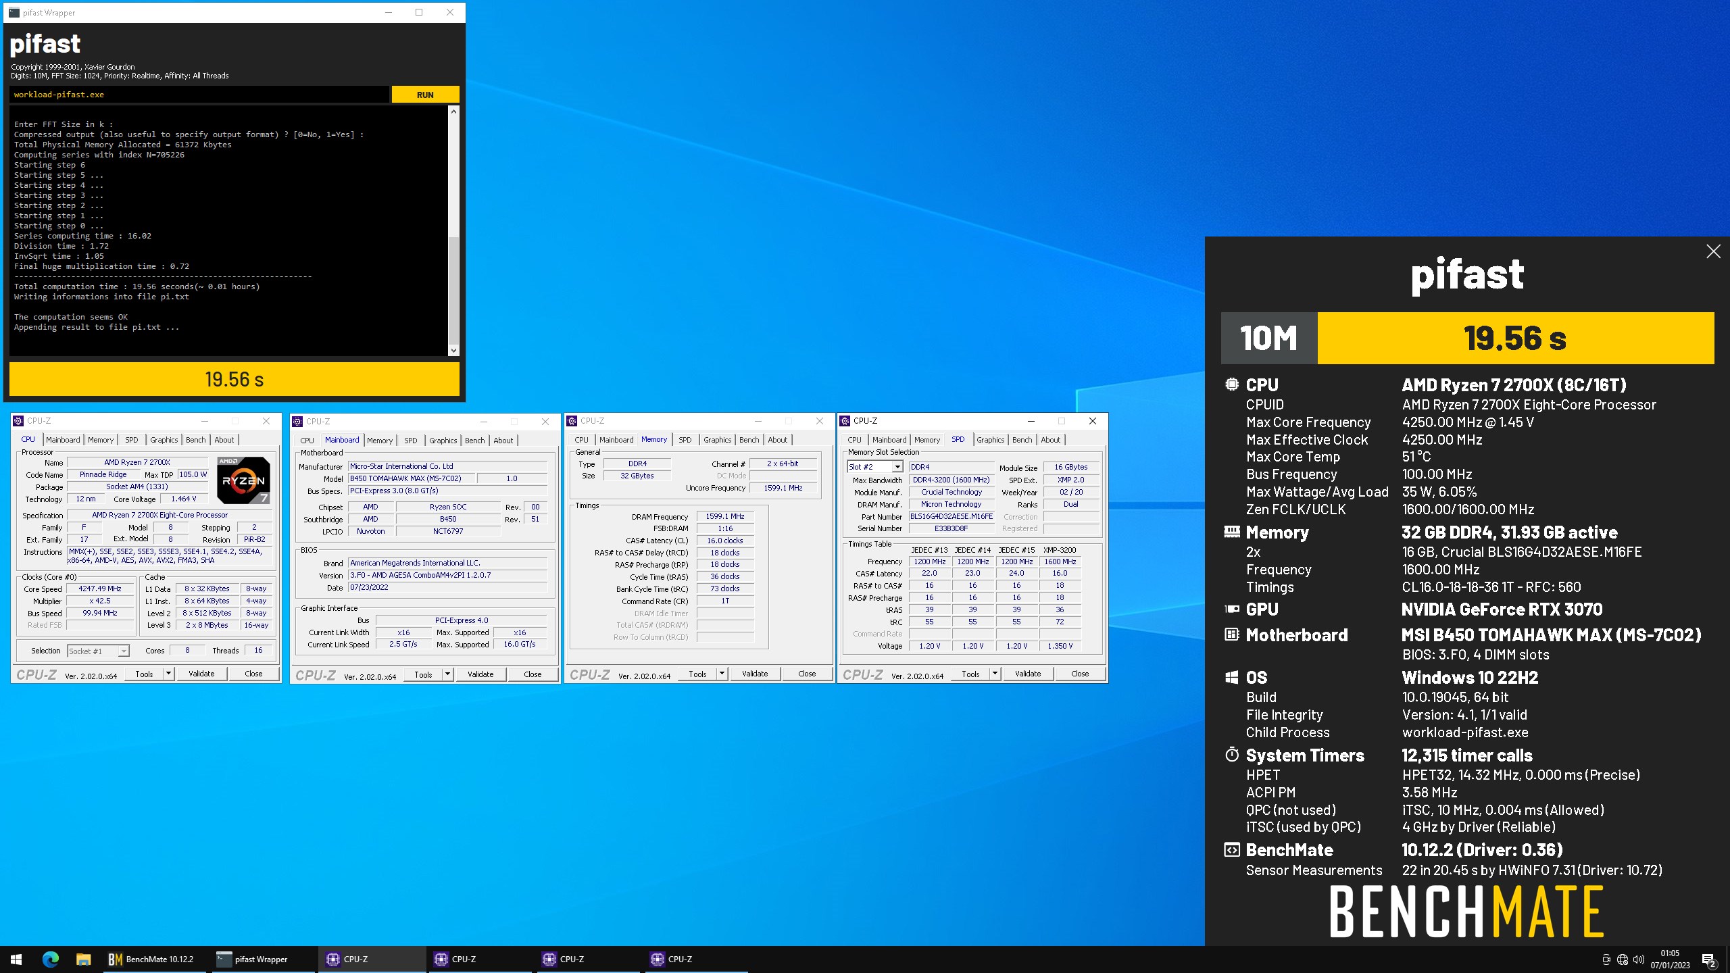Expand Tools dropdown arrow in CPU tab window
Screen dimensions: 1730x973
click(x=168, y=674)
